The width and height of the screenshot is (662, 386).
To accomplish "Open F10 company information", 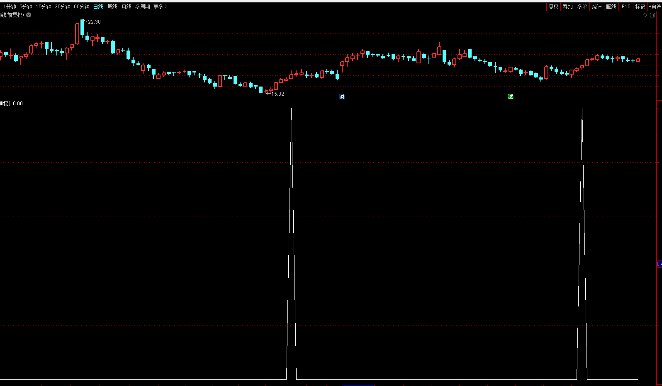I will click(625, 7).
